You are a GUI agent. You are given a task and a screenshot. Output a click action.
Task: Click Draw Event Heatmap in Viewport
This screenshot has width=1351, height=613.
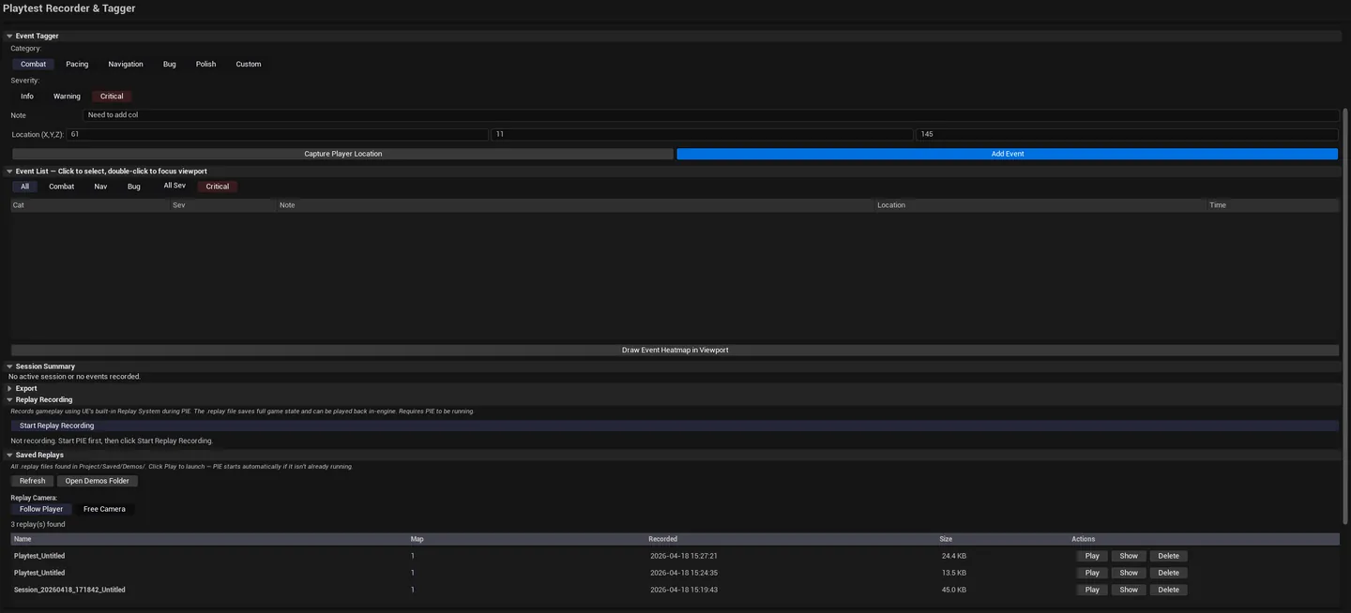tap(675, 350)
